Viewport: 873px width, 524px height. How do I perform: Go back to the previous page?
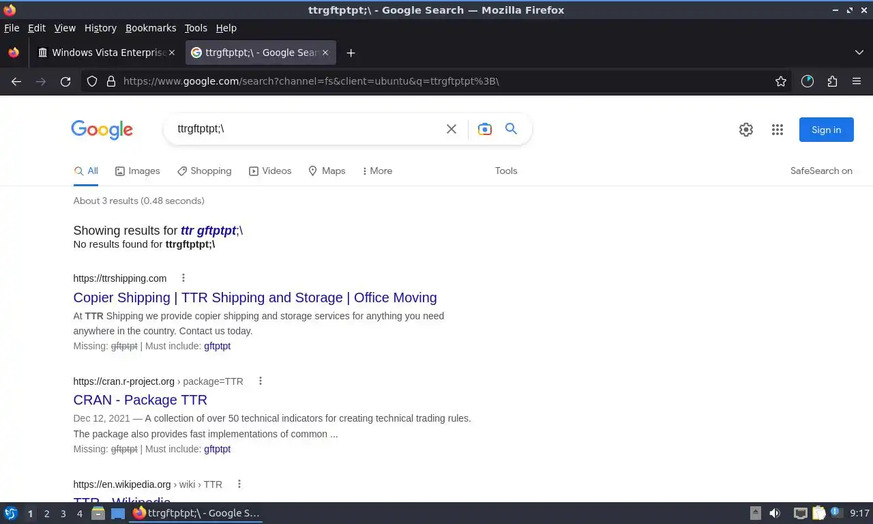tap(16, 81)
